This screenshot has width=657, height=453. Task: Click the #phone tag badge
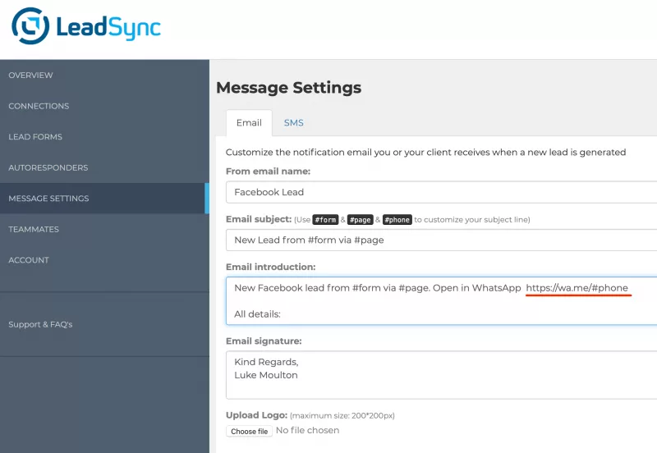pyautogui.click(x=397, y=220)
